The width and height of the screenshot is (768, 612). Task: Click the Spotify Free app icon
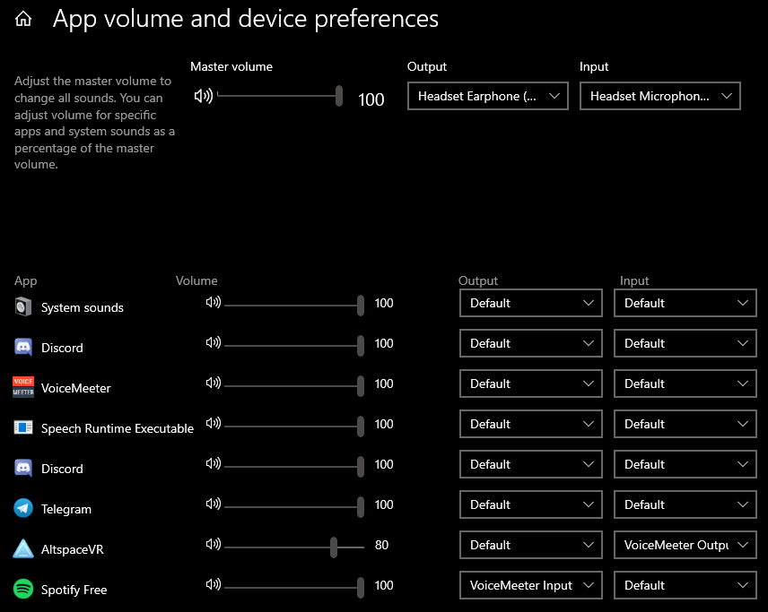tap(23, 589)
